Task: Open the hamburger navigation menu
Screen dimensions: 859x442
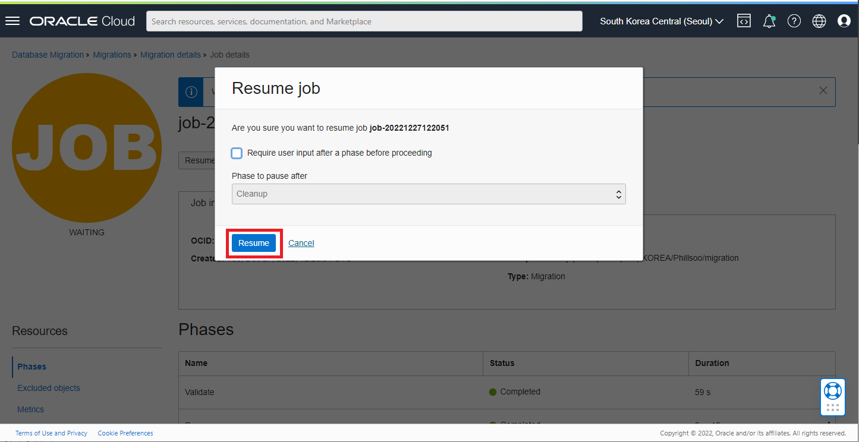Action: point(12,21)
